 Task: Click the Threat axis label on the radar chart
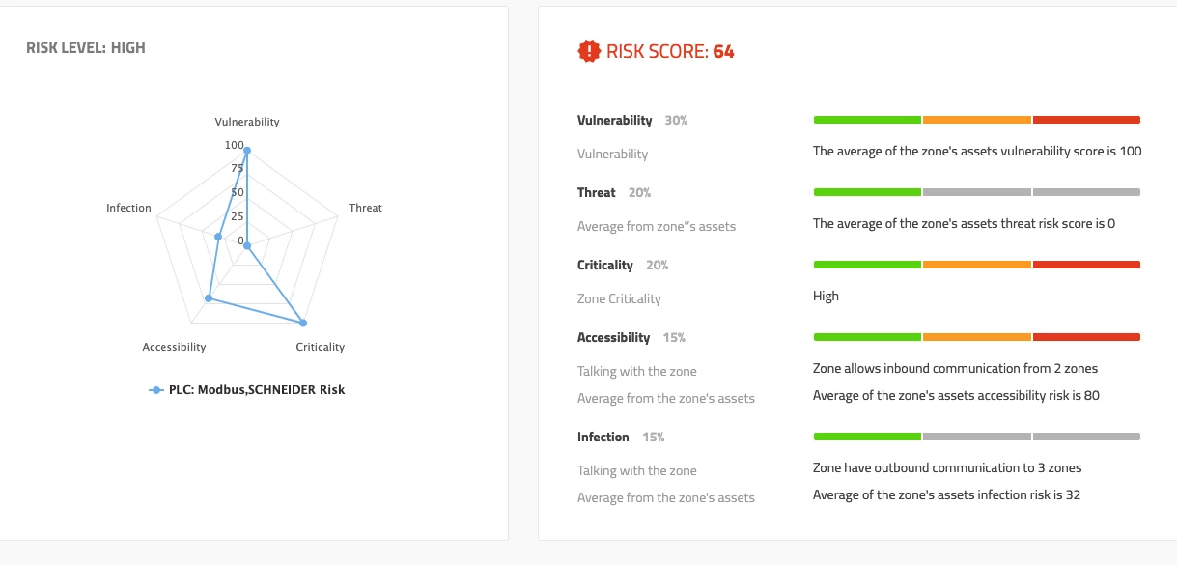point(365,208)
